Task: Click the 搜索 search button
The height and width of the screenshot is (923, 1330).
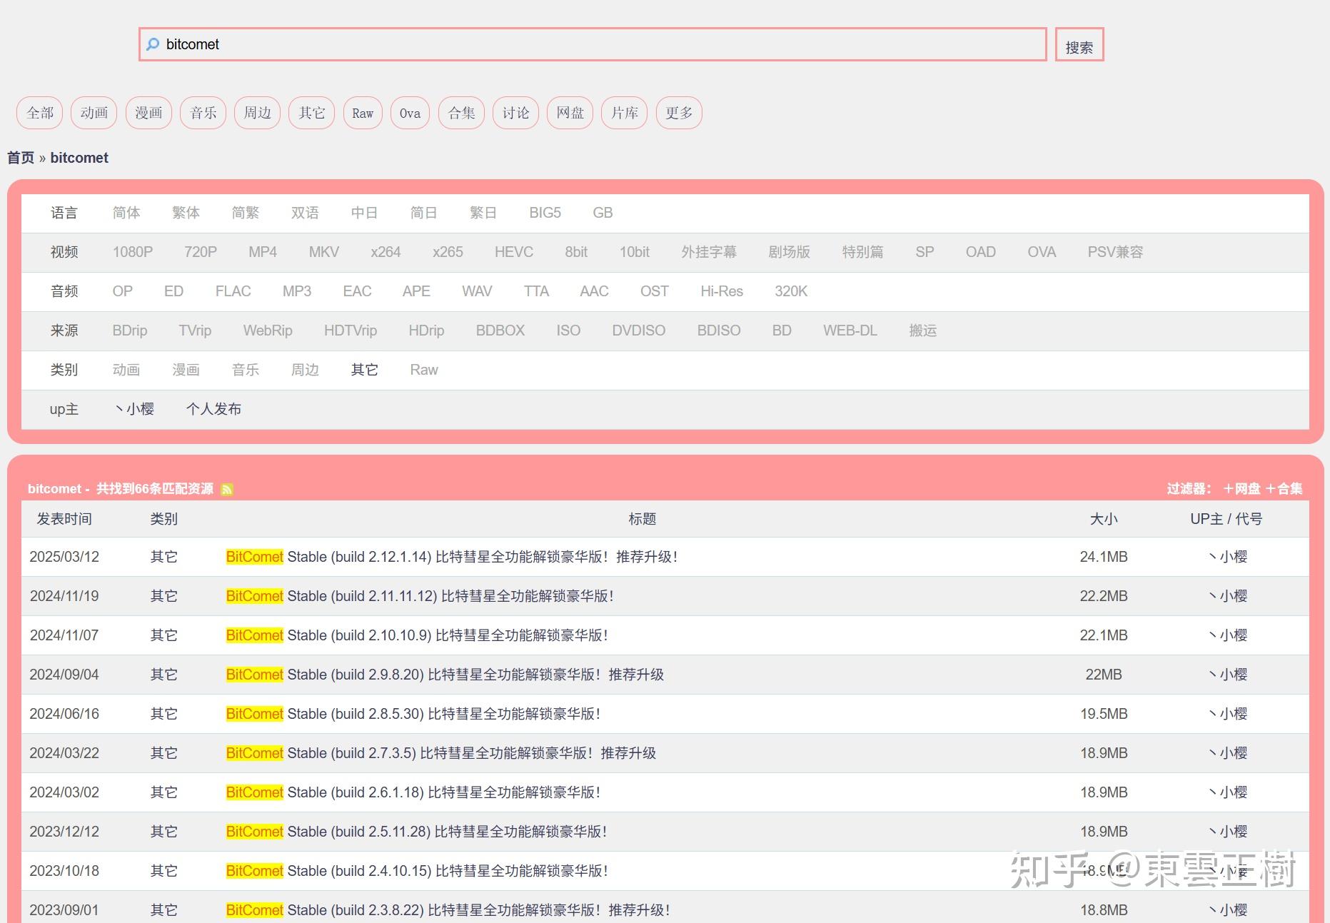Action: [x=1079, y=44]
